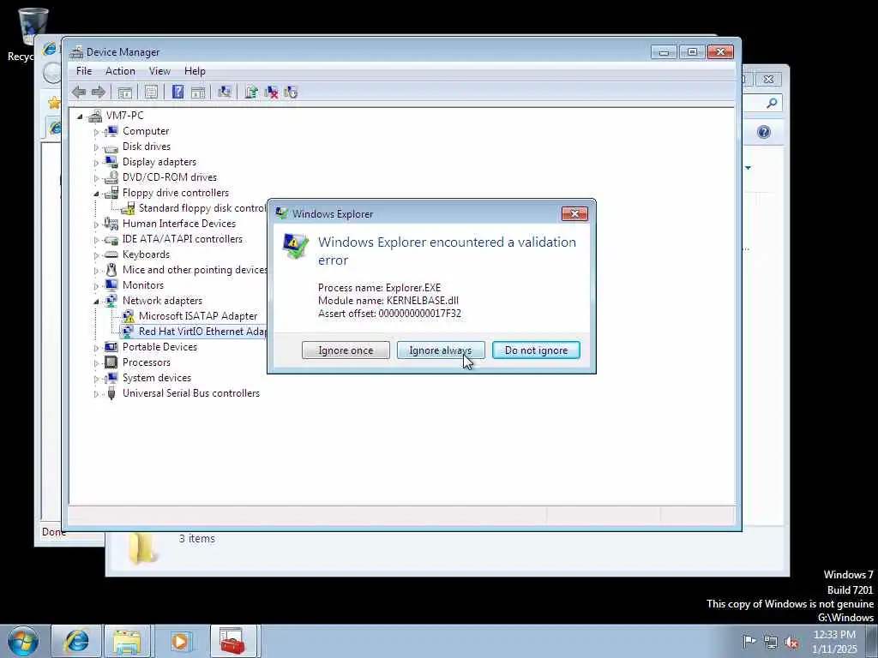This screenshot has width=878, height=658.
Task: Click the search magnifier in the background window
Action: (772, 103)
